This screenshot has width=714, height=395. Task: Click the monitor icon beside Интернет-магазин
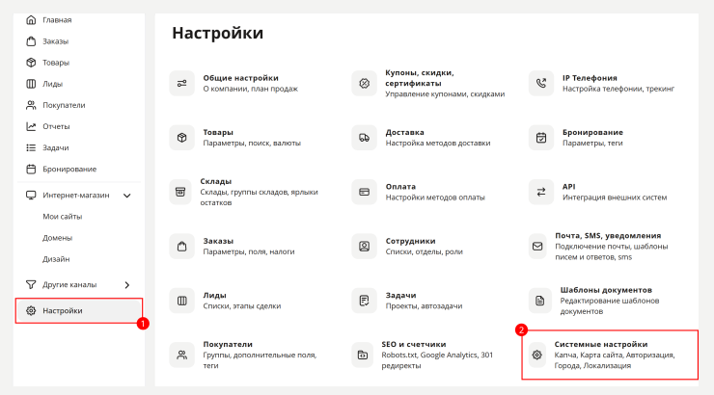point(31,195)
